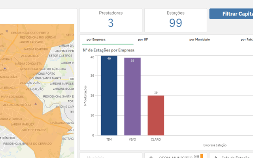Image resolution: width=253 pixels, height=158 pixels.
Task: Click SETOR CASTROS label on map
Action: point(60,56)
